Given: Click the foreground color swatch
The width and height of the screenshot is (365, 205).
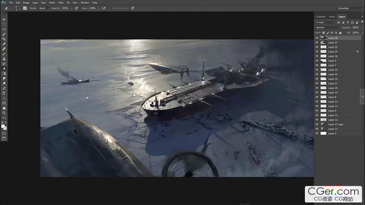Looking at the screenshot, I should [3, 126].
